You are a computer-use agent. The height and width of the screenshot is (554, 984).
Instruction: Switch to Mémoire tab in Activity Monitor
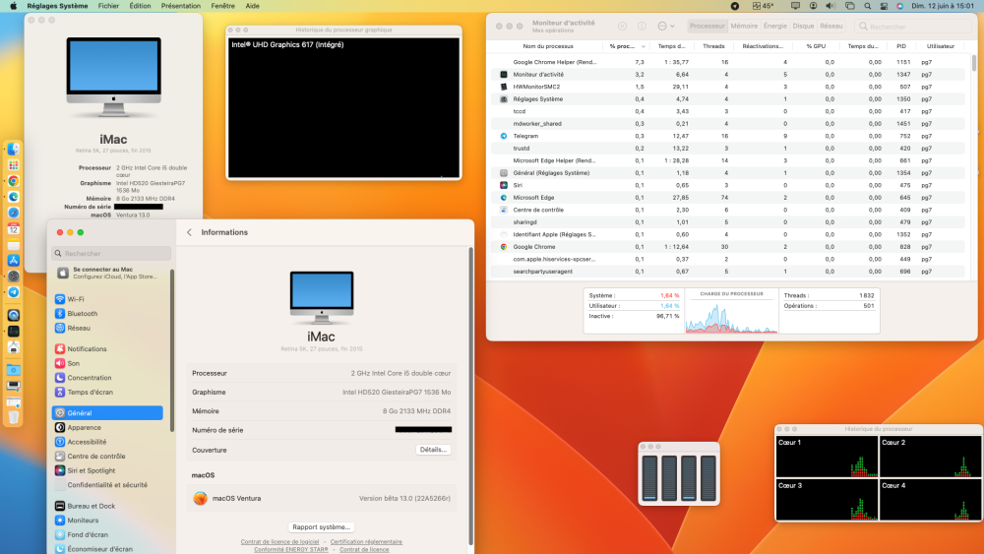[744, 27]
